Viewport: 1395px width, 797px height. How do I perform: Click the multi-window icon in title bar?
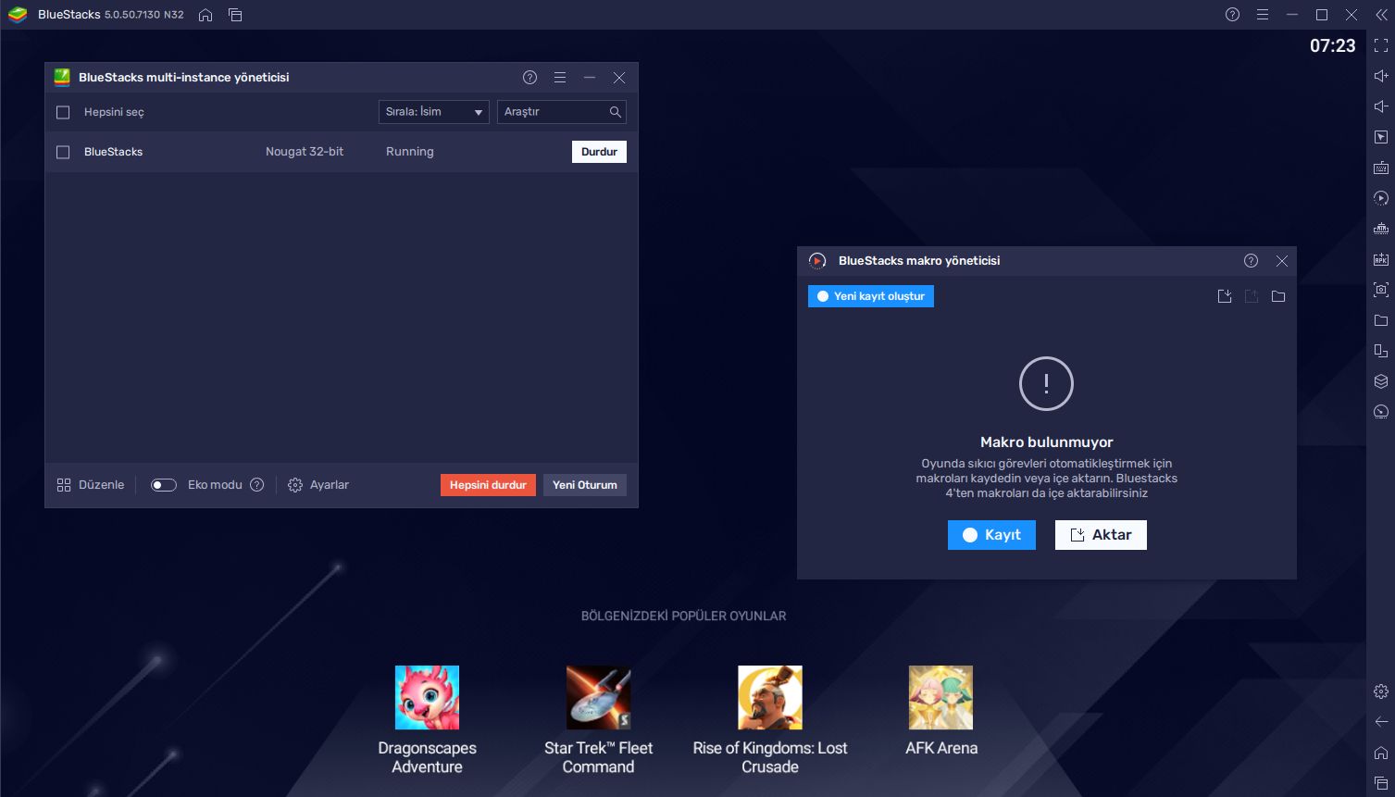tap(235, 15)
